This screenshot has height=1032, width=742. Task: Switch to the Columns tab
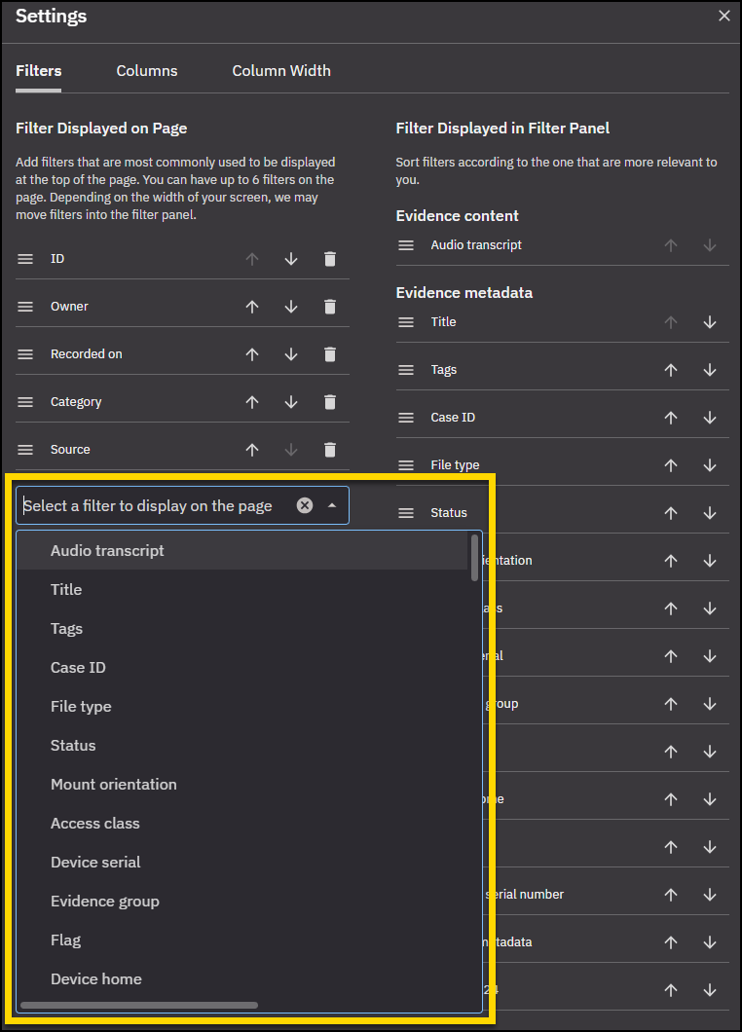pos(146,70)
